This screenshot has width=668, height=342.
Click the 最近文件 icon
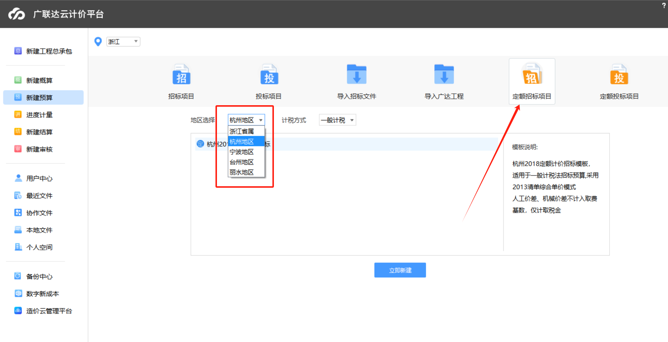[18, 195]
